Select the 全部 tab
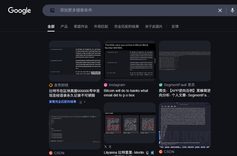The width and height of the screenshot is (237, 156). click(51, 27)
